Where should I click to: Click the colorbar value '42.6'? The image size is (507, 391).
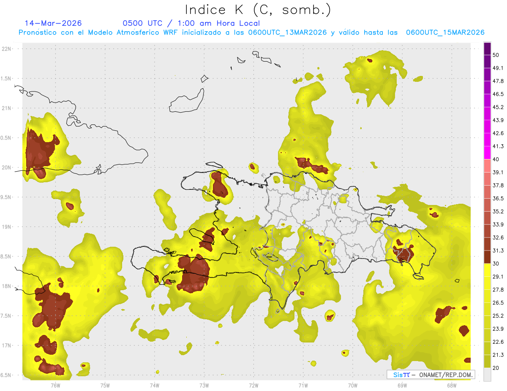coord(498,133)
